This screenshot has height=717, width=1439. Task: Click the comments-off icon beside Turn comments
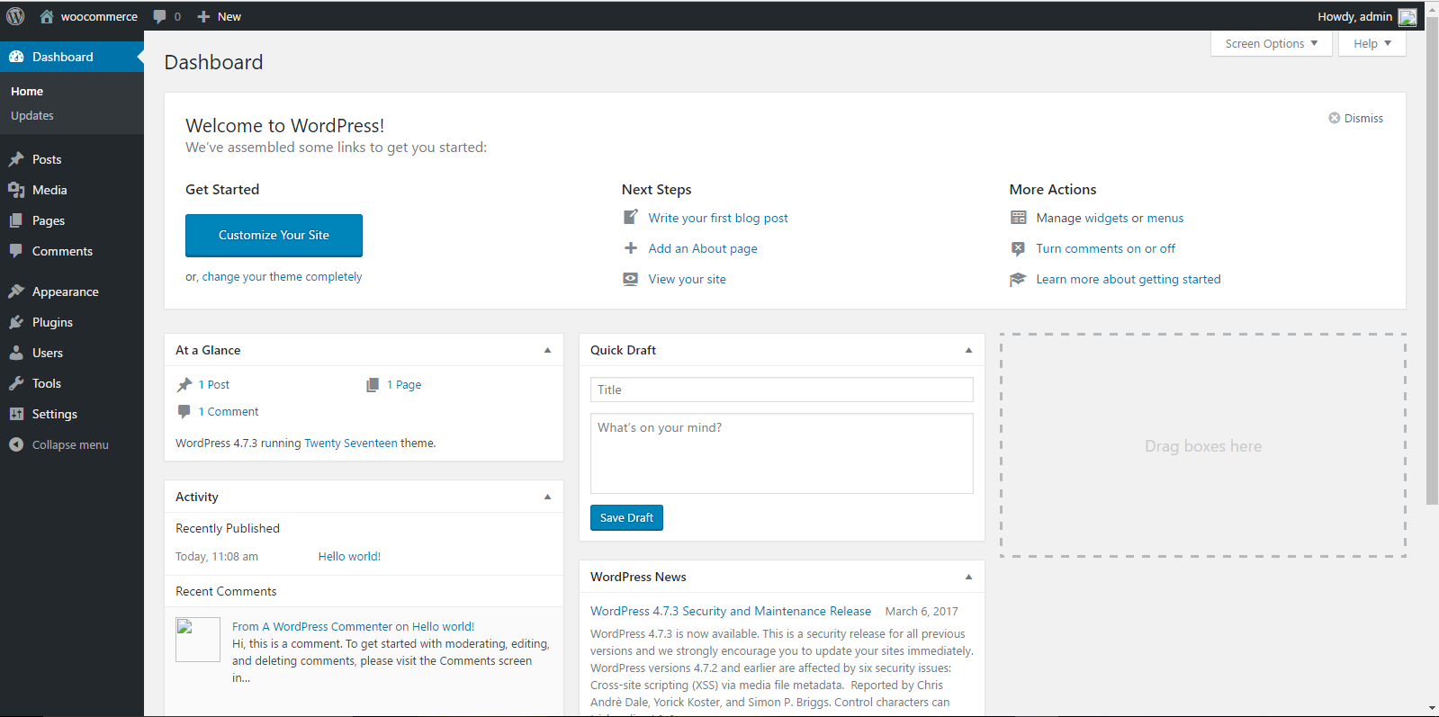1018,248
